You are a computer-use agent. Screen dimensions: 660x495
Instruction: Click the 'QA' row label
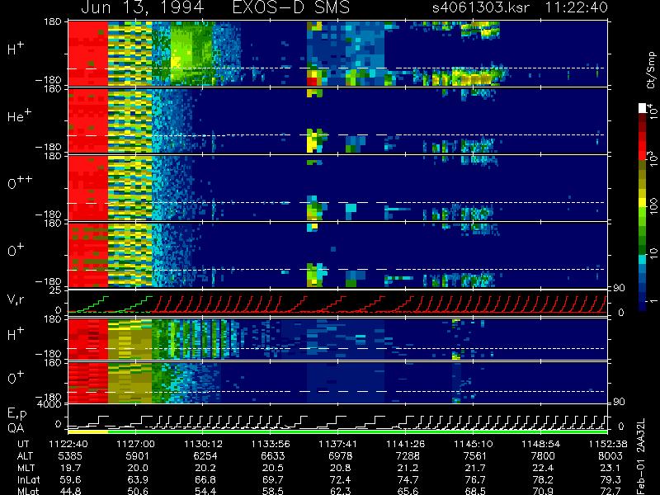click(x=16, y=427)
